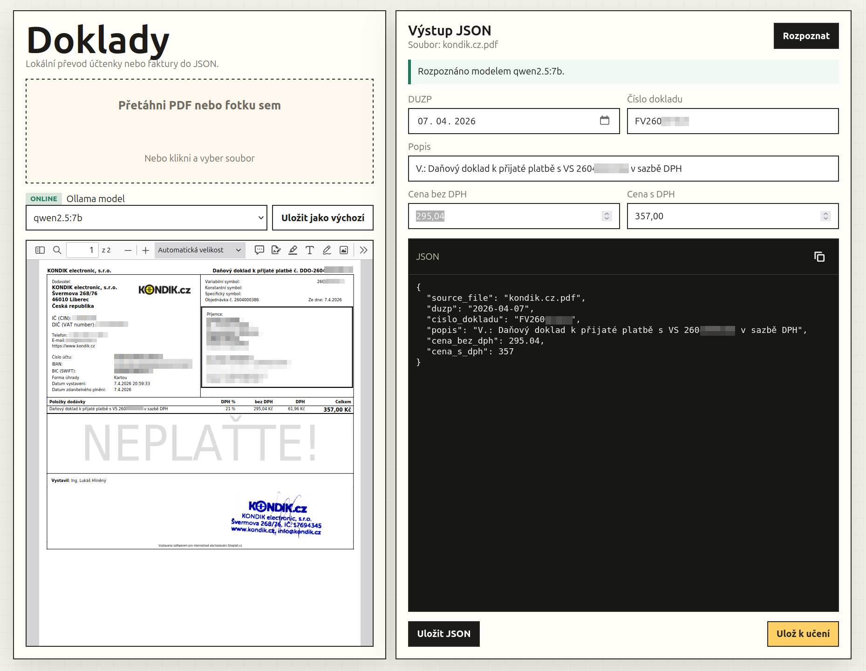Click 'Forma úhrady' Kartou row in PDF
The image size is (866, 671).
(89, 378)
